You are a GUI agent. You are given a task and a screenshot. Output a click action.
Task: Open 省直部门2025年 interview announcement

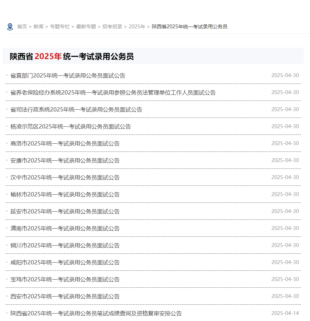click(x=68, y=76)
